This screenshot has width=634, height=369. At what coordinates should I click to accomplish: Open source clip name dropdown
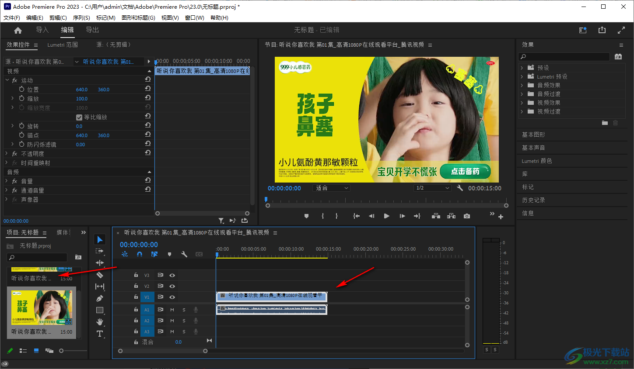tap(77, 62)
